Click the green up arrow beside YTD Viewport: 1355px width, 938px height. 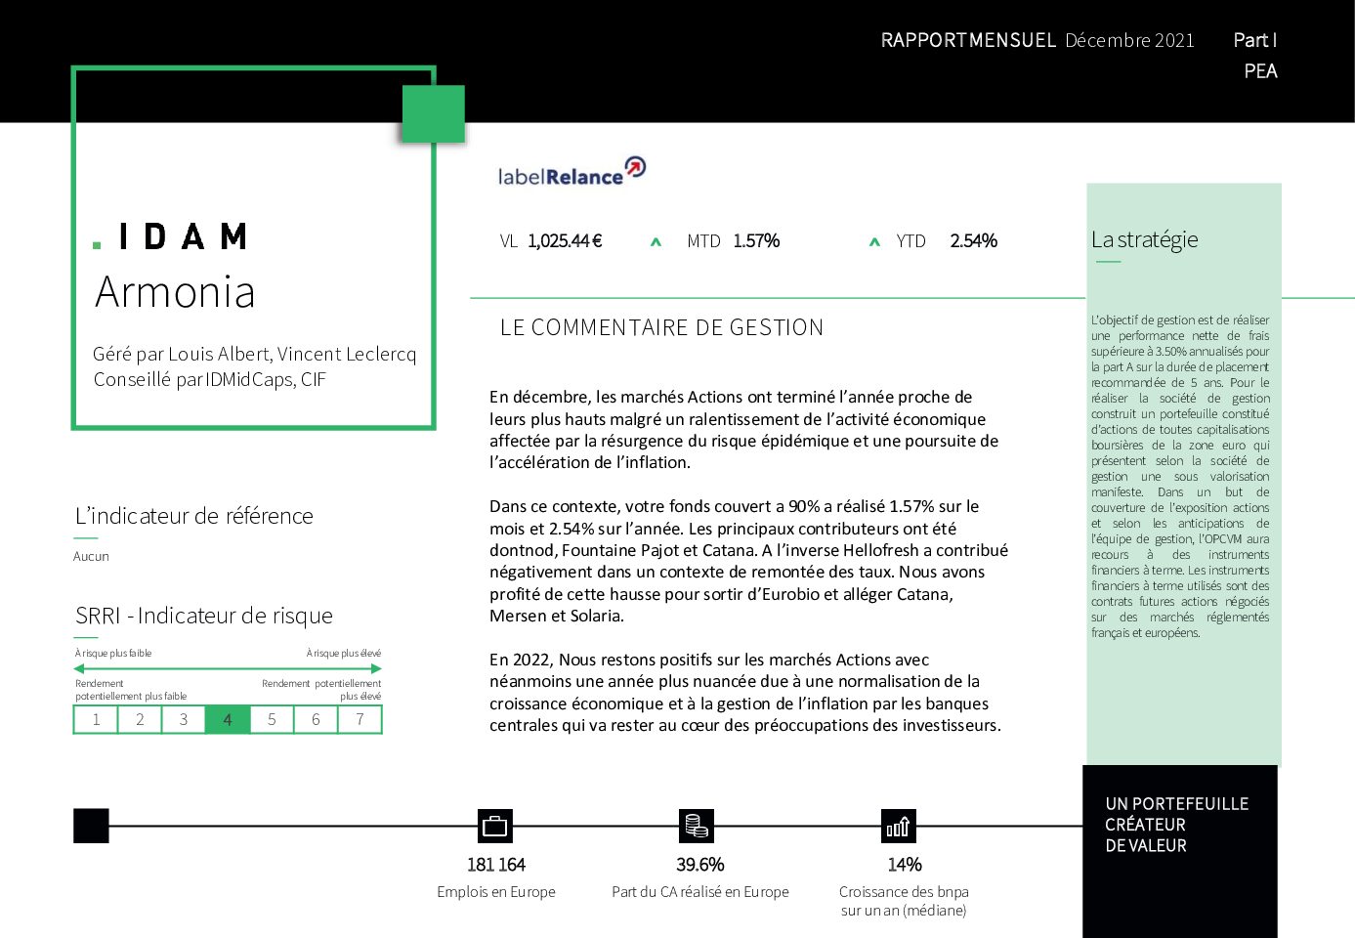pyautogui.click(x=874, y=242)
